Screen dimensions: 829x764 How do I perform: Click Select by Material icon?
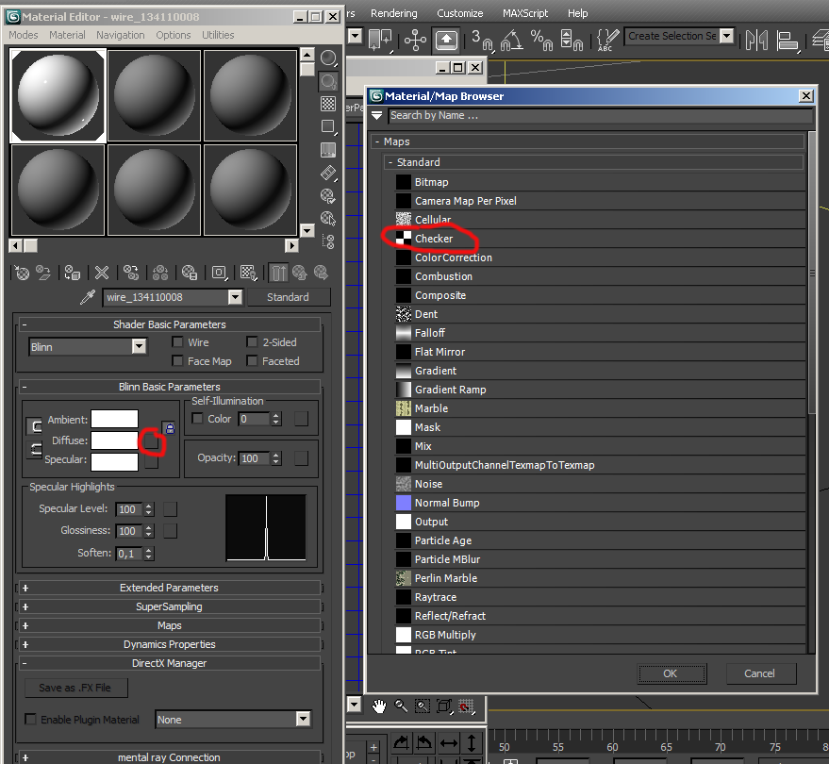click(328, 219)
